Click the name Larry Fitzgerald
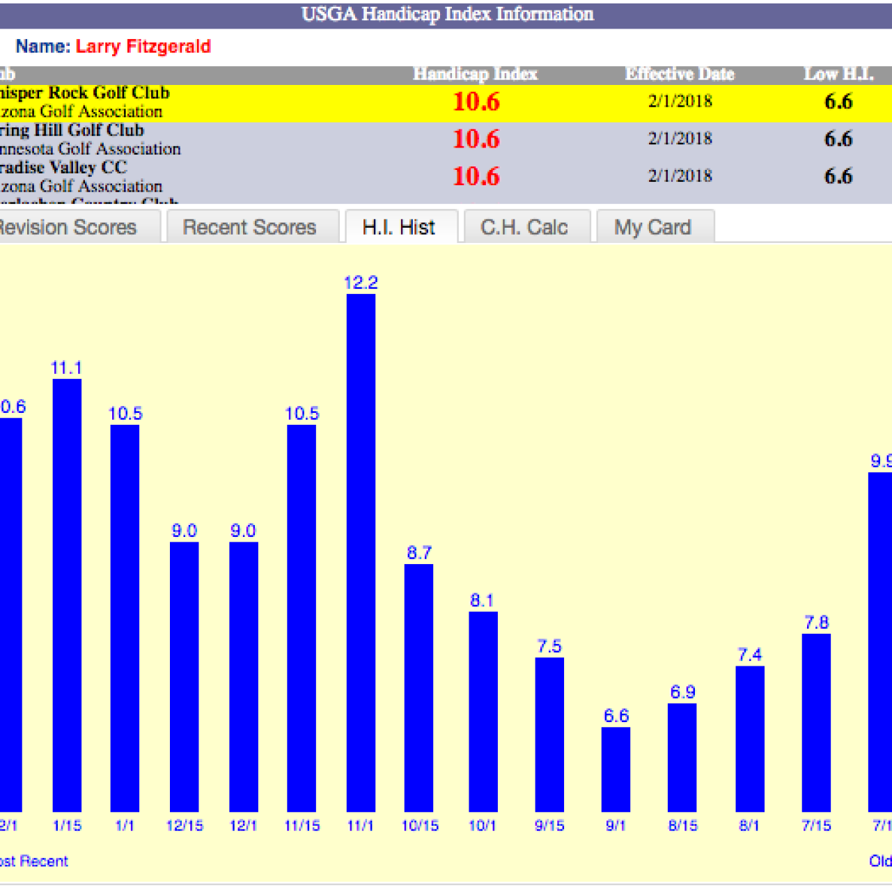The image size is (892, 892). 143,47
